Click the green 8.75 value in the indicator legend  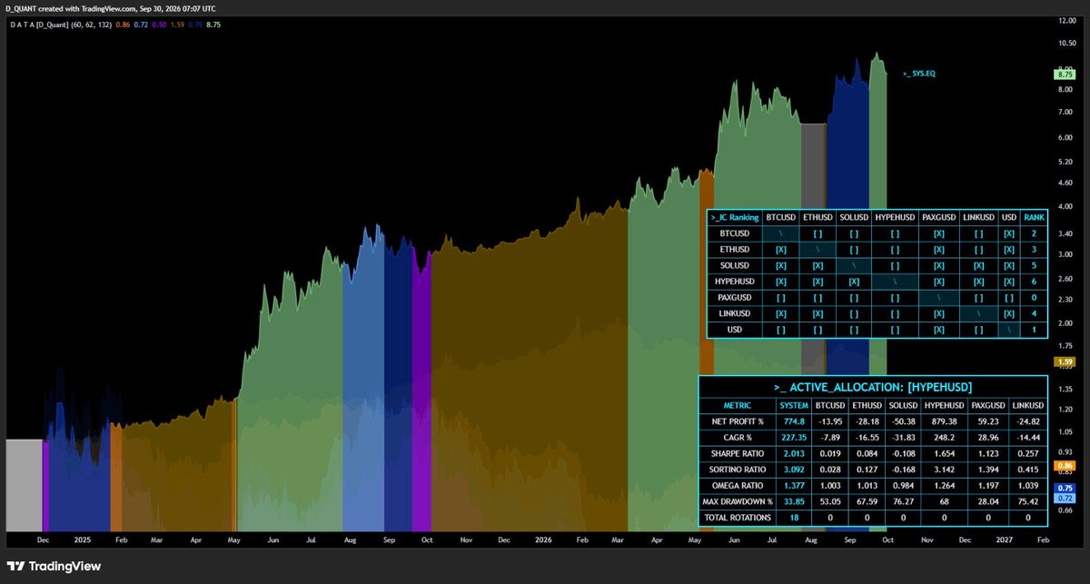coord(213,25)
